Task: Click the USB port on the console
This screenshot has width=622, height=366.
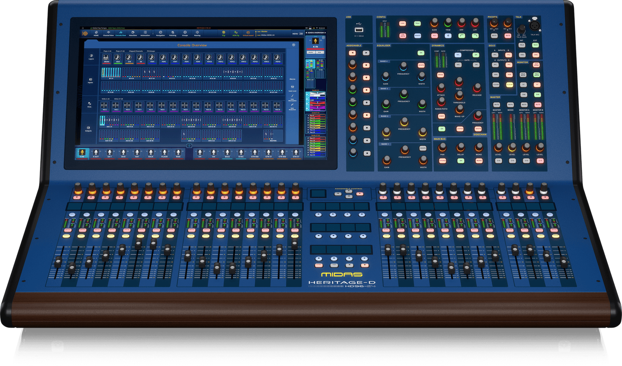Action: 359,30
